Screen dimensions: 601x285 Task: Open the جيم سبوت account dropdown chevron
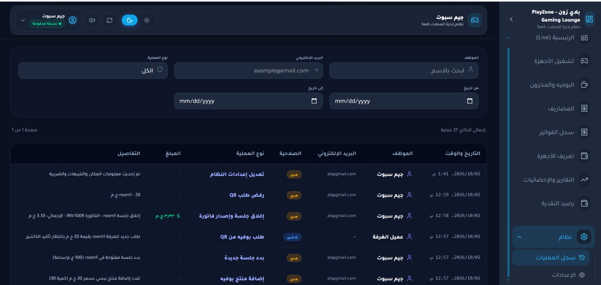(x=23, y=20)
